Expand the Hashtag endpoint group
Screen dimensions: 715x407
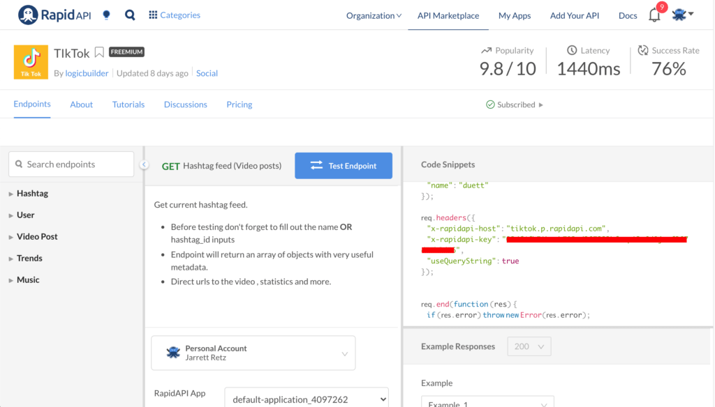pos(32,193)
